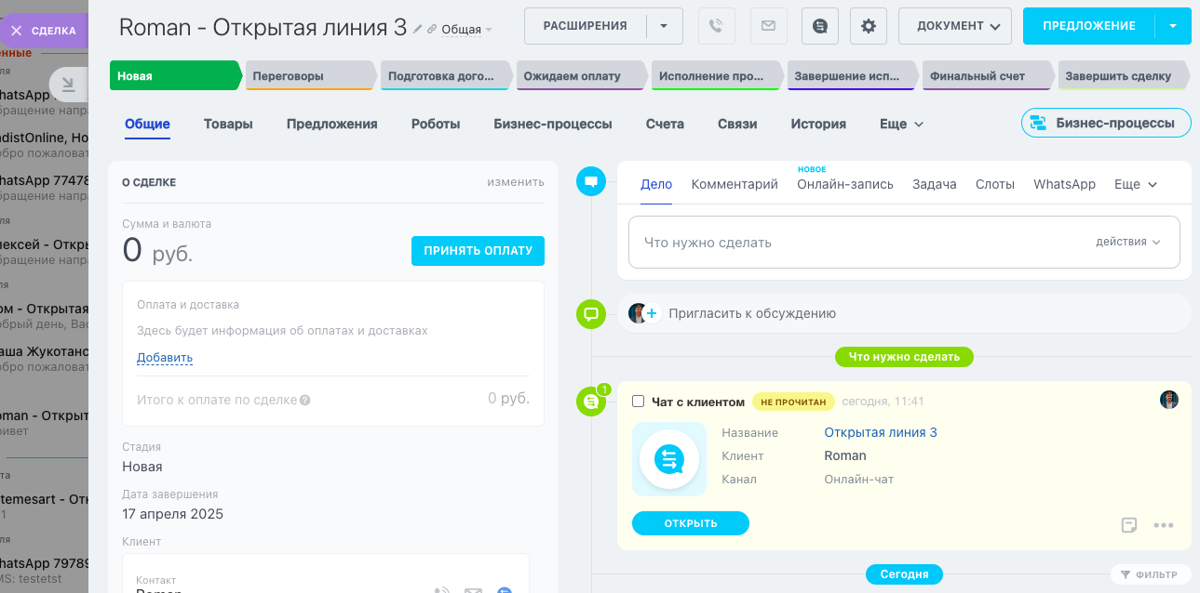Switch to the Счета tab
1200x593 pixels.
coord(665,124)
